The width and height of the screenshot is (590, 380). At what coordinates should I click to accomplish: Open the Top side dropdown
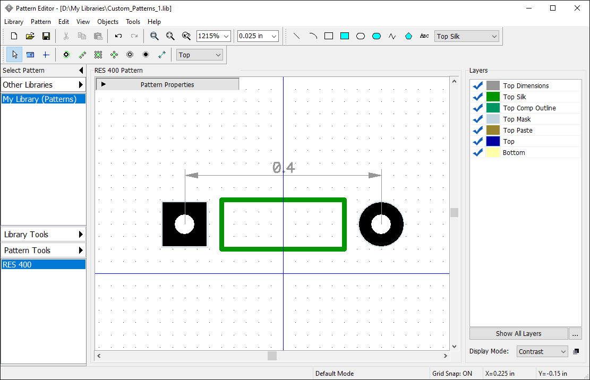[200, 55]
